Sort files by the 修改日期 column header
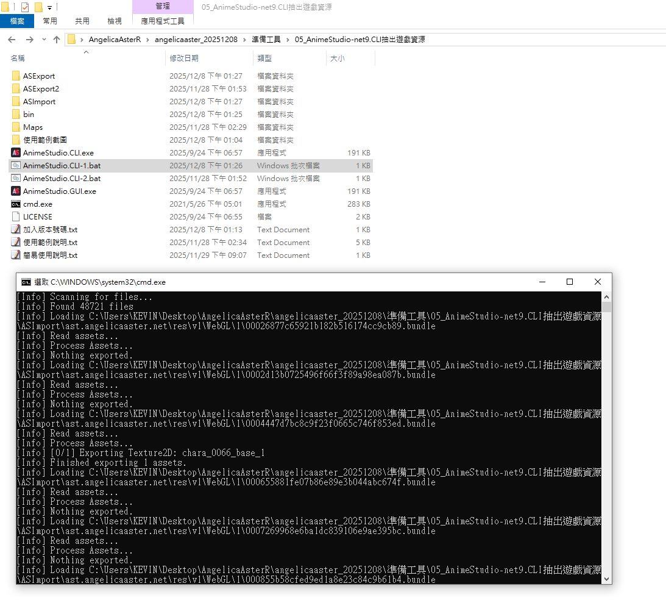 pyautogui.click(x=184, y=58)
